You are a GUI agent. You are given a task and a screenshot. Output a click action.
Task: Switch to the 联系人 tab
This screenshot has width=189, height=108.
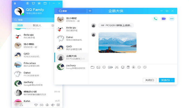[x=37, y=25]
